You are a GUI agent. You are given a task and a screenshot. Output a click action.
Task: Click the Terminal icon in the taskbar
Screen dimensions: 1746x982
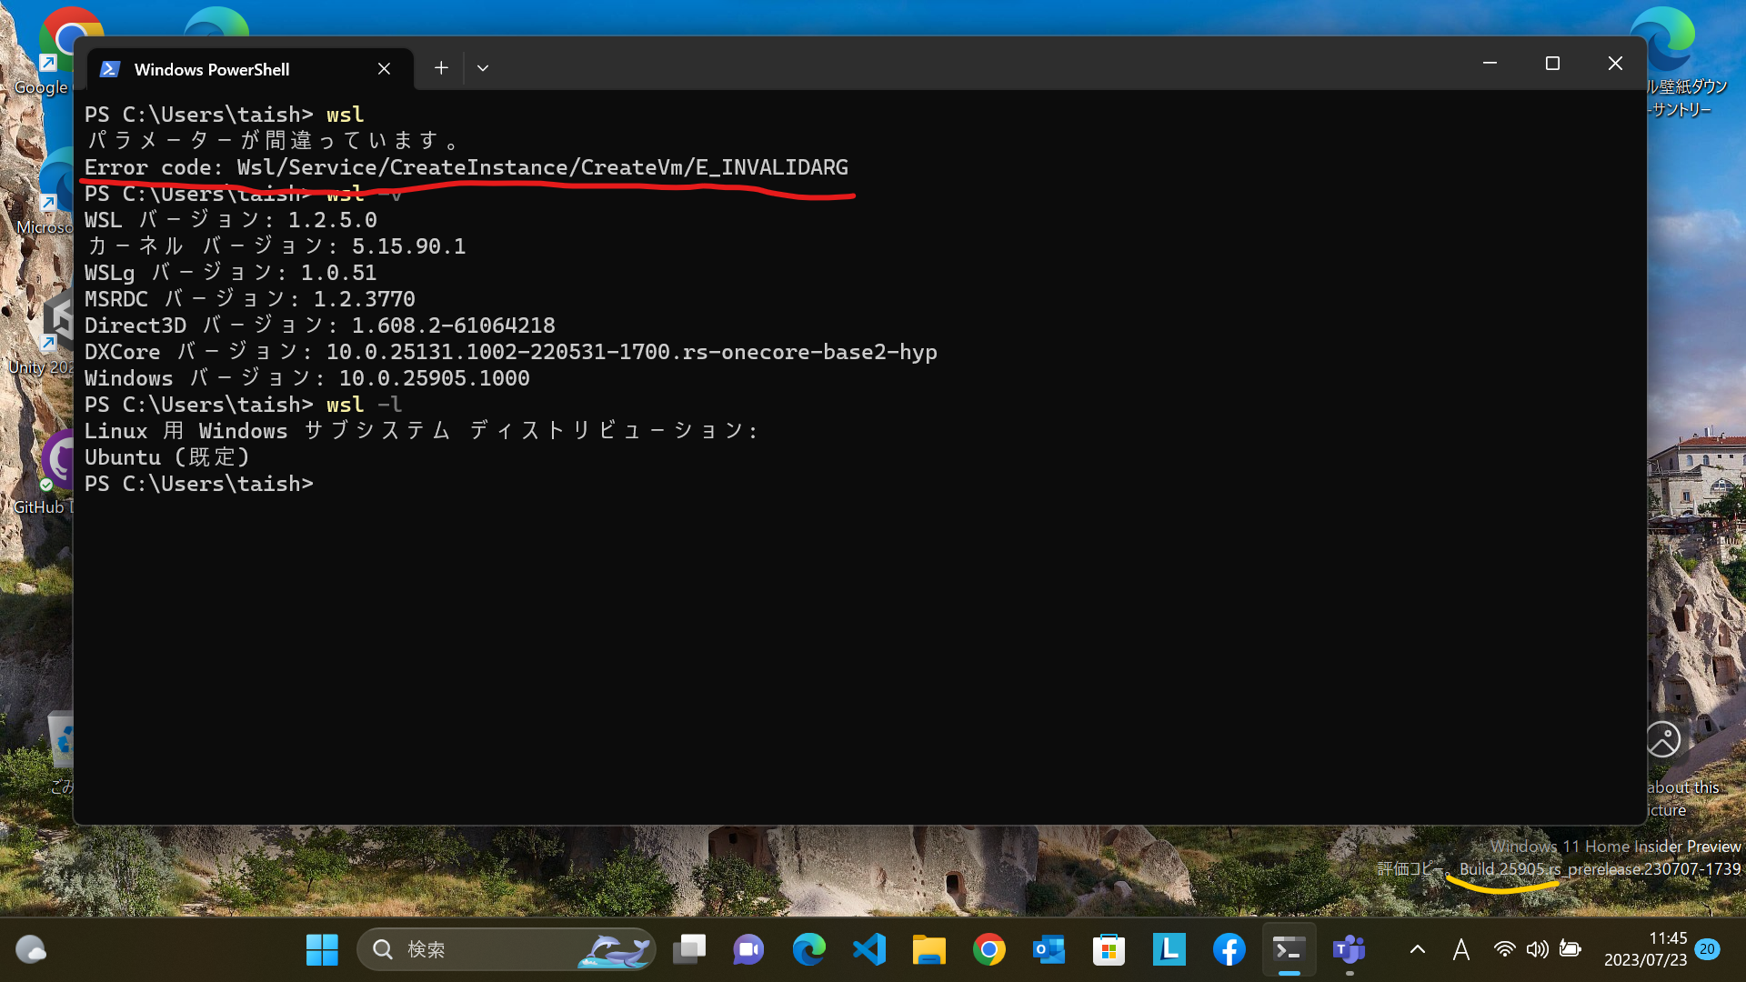1289,949
